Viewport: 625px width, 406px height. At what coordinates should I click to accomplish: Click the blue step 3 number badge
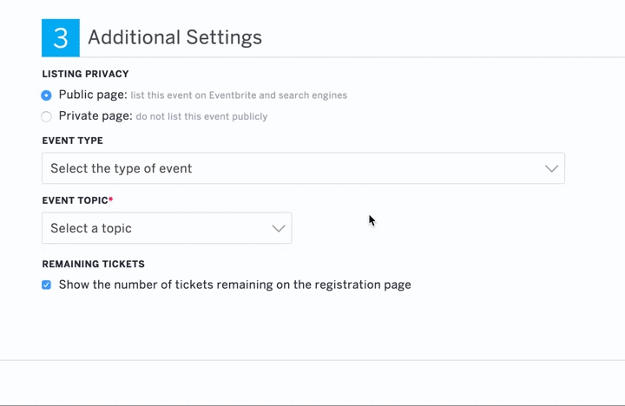[x=61, y=38]
